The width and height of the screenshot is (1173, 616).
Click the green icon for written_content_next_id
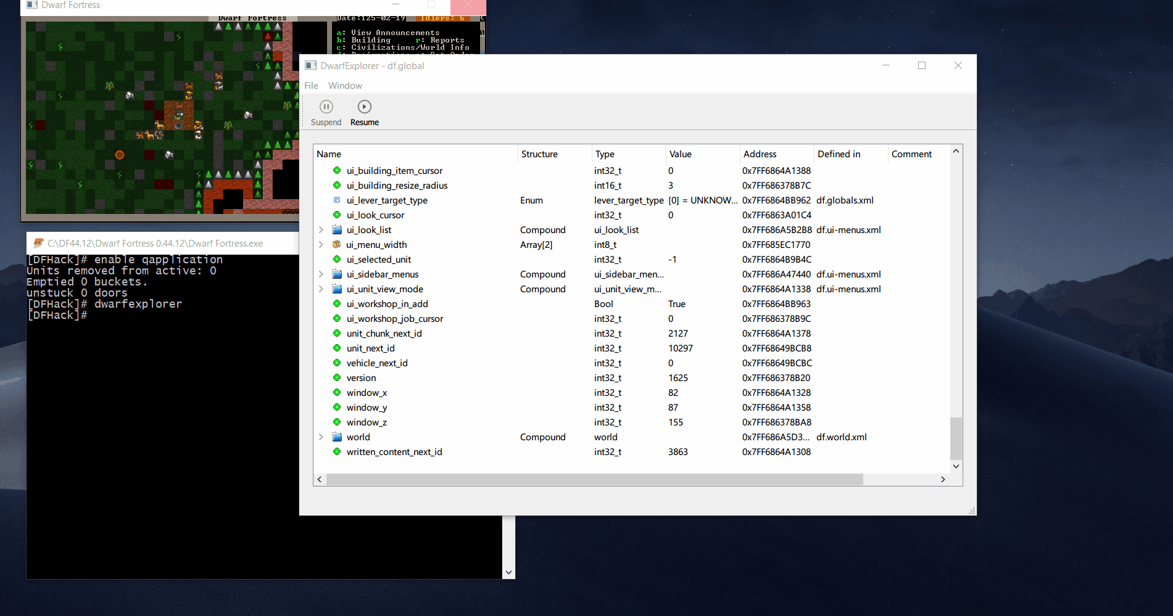click(x=337, y=451)
